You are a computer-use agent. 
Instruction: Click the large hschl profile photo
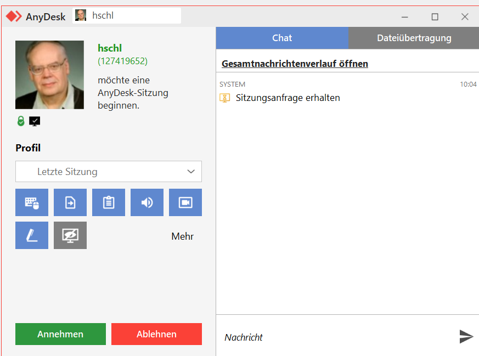point(49,75)
